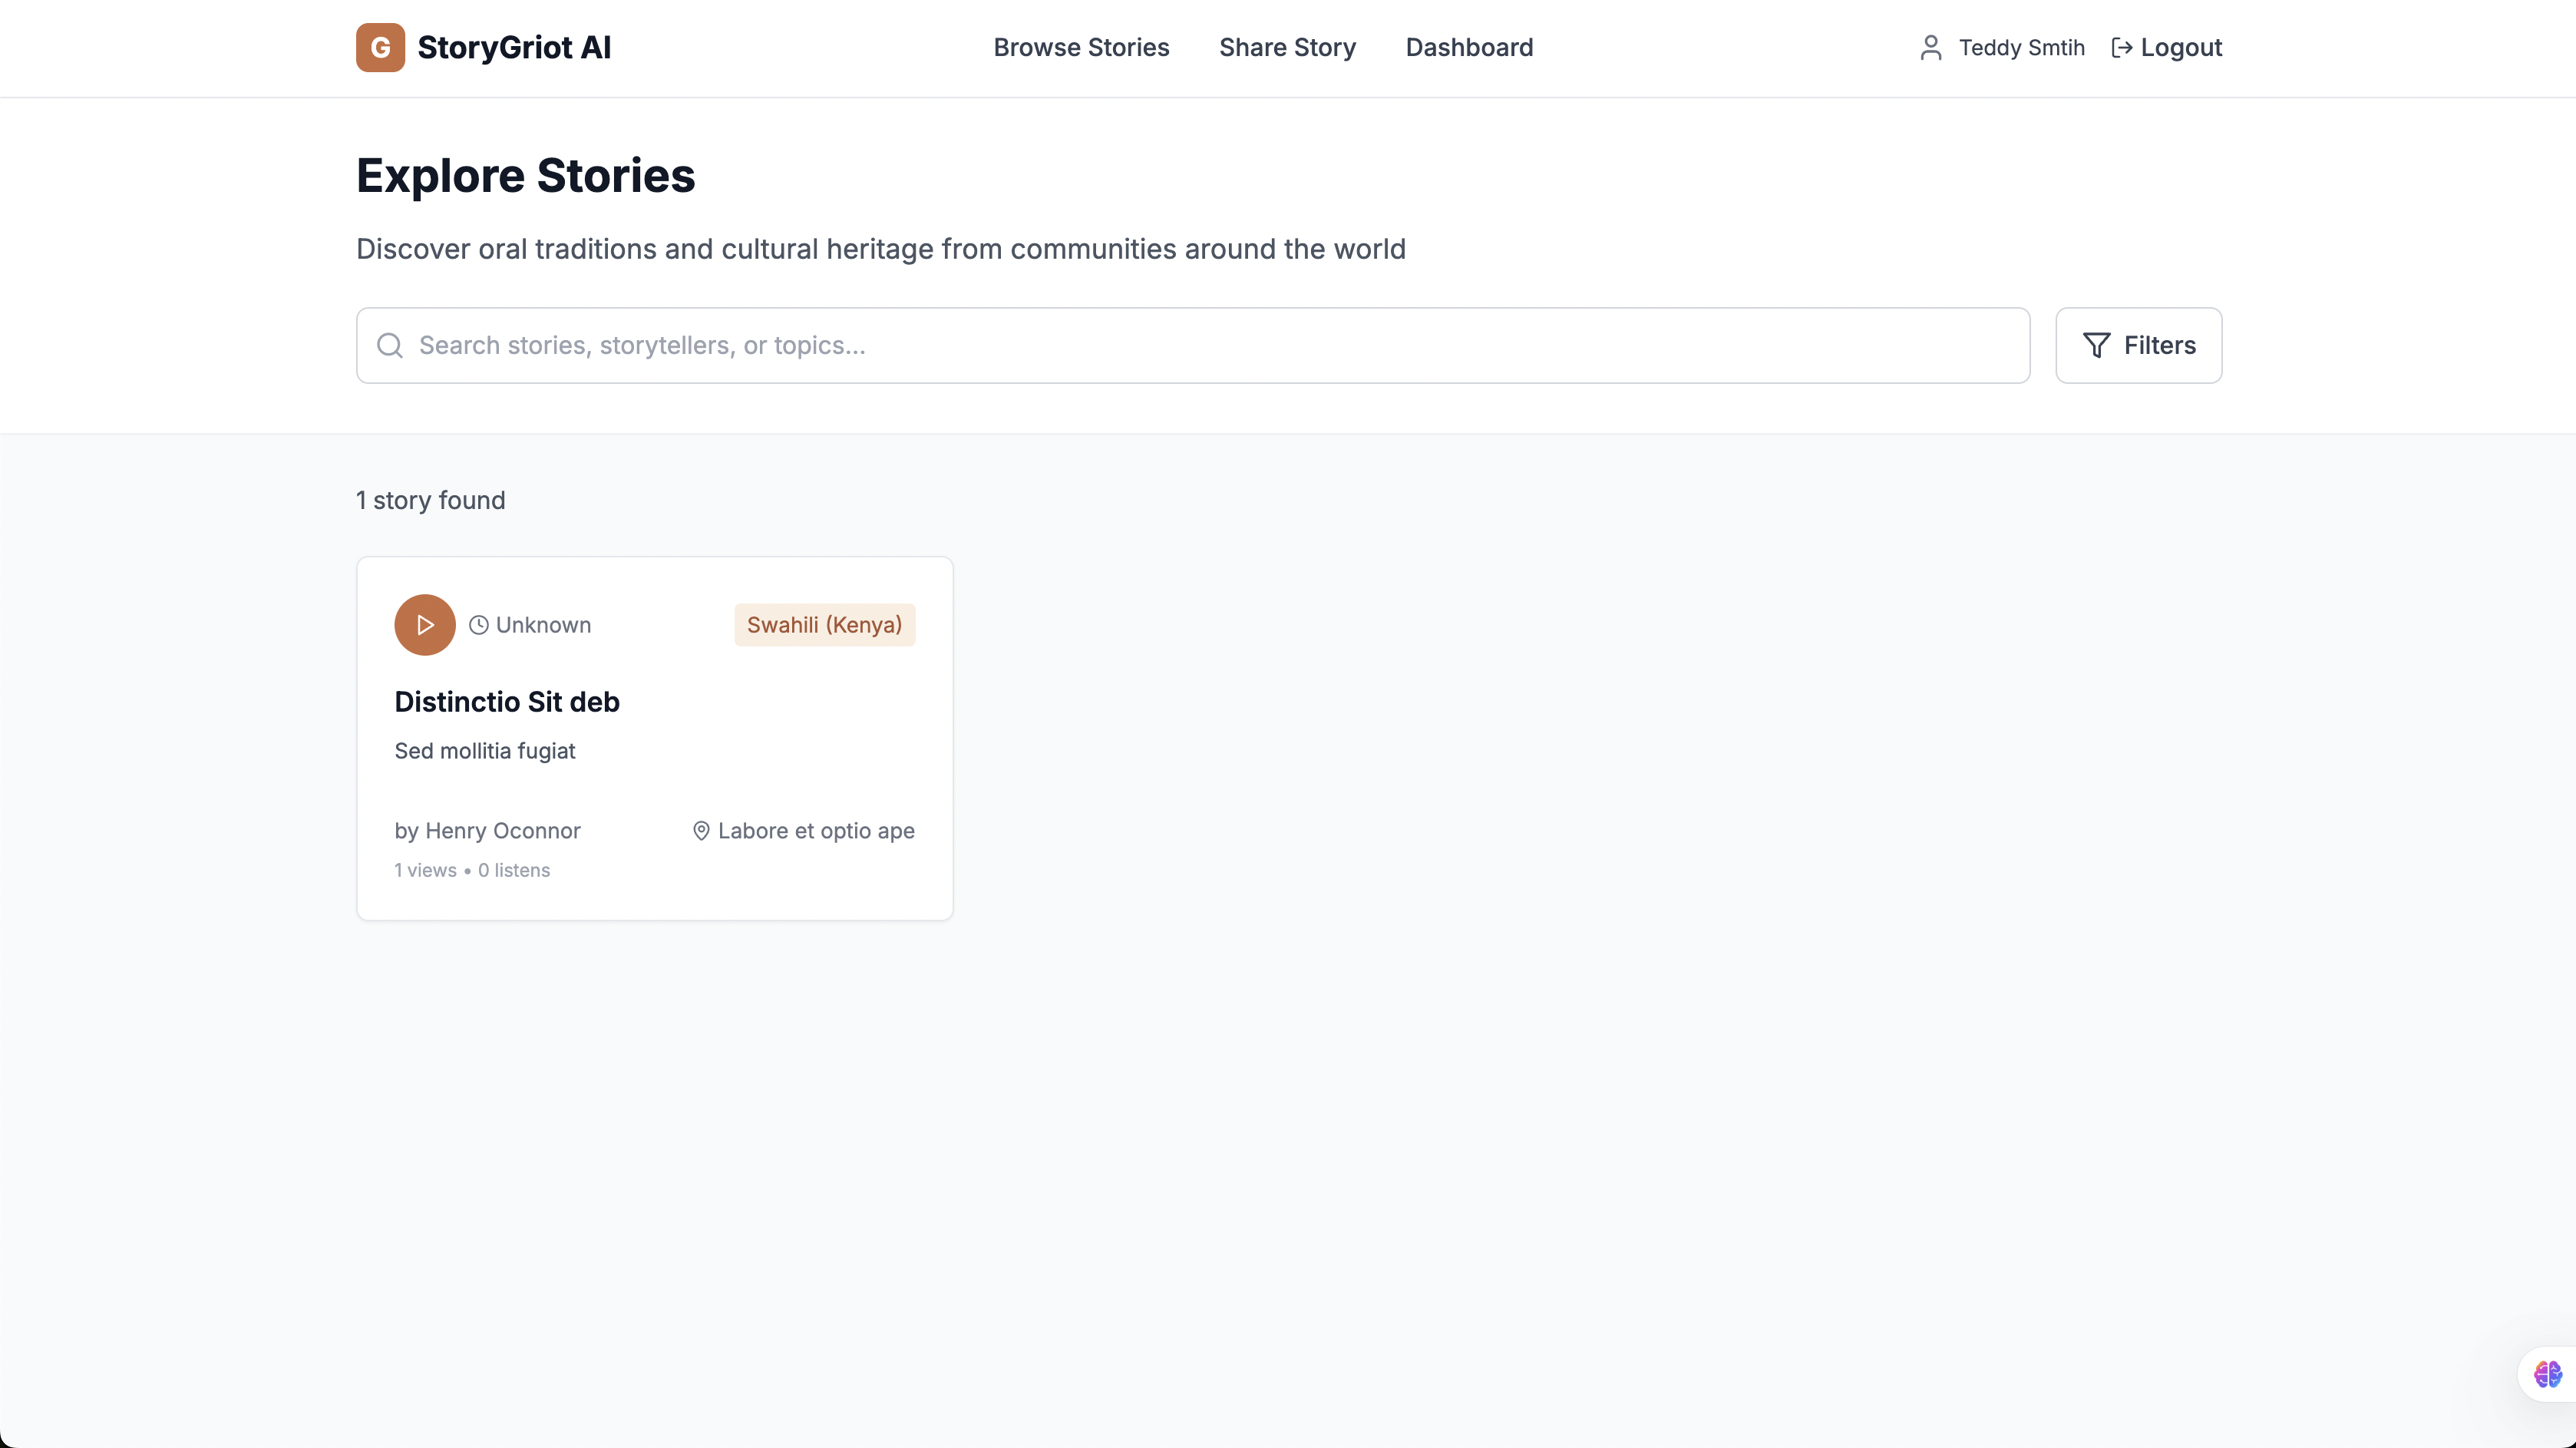2576x1448 pixels.
Task: Play the Distinctio Sit deb story
Action: coord(424,625)
